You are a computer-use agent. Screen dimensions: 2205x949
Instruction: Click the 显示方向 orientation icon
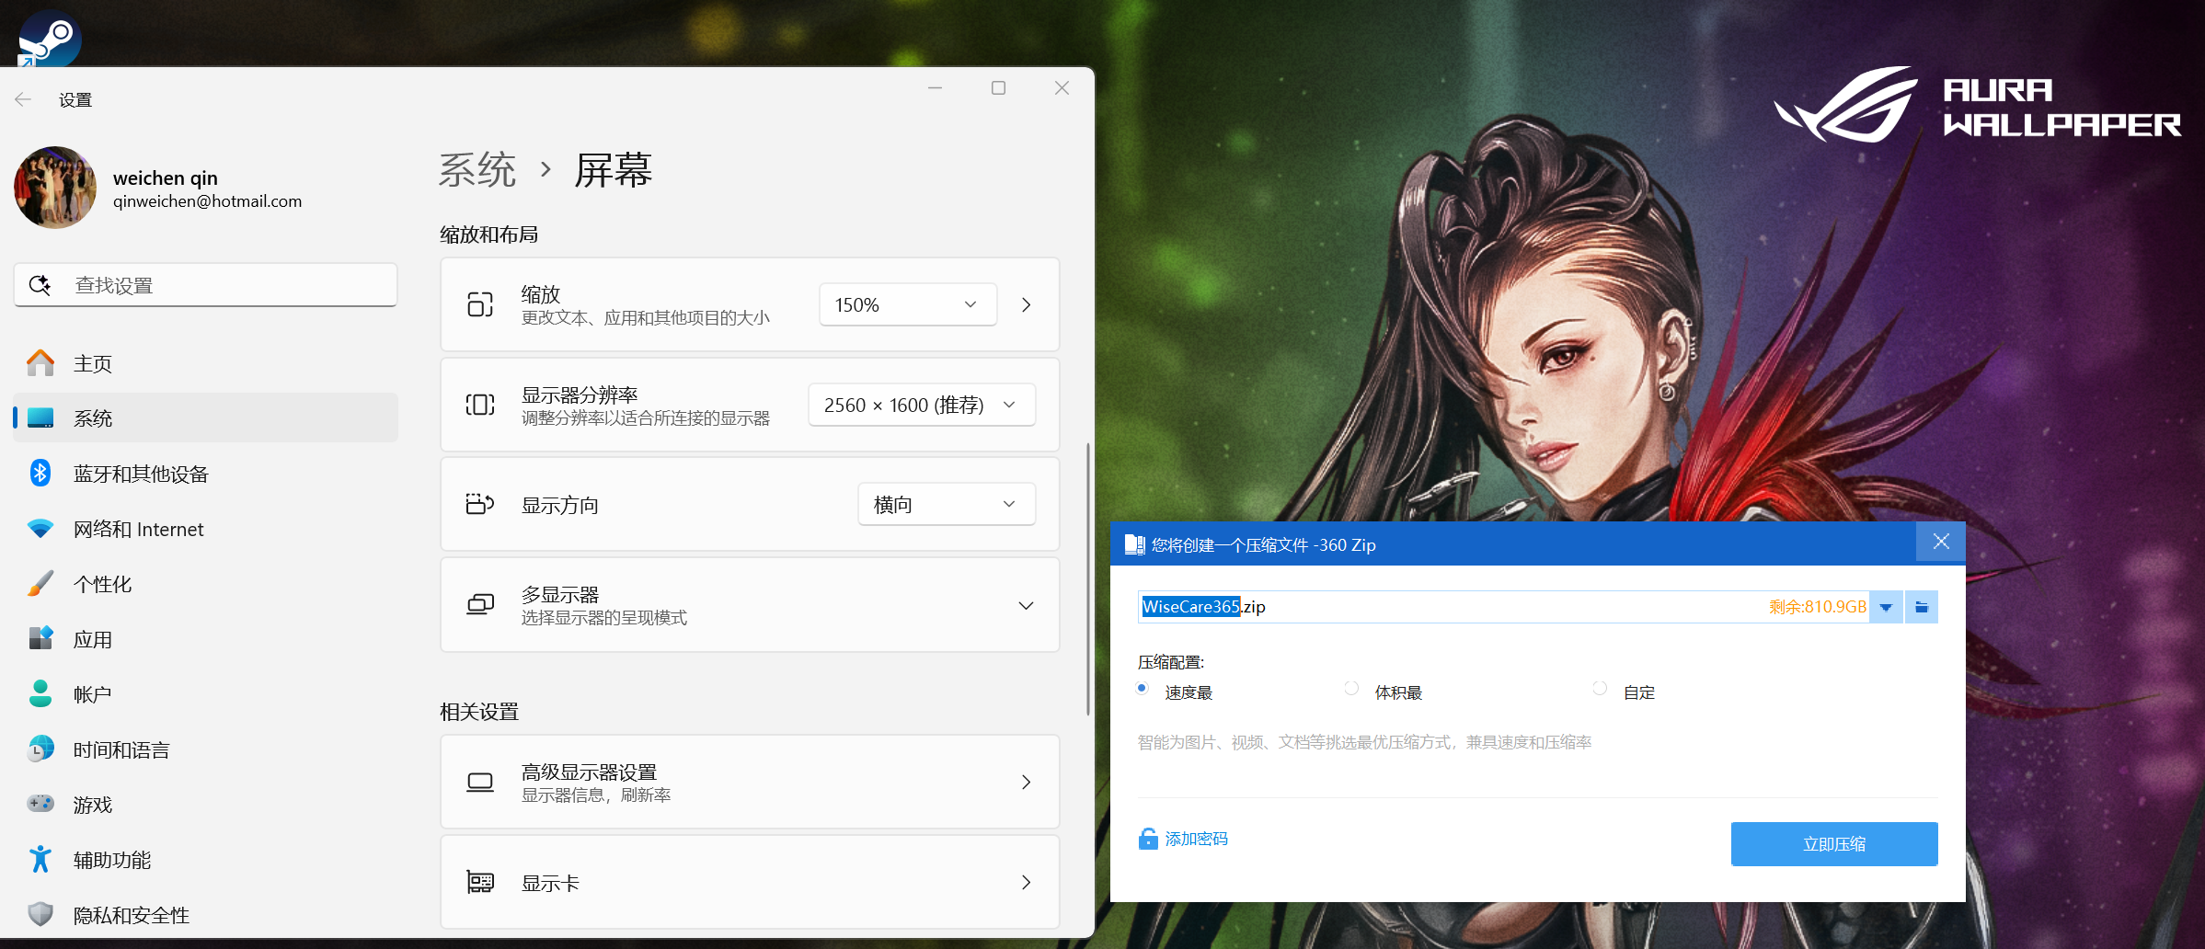click(x=480, y=504)
